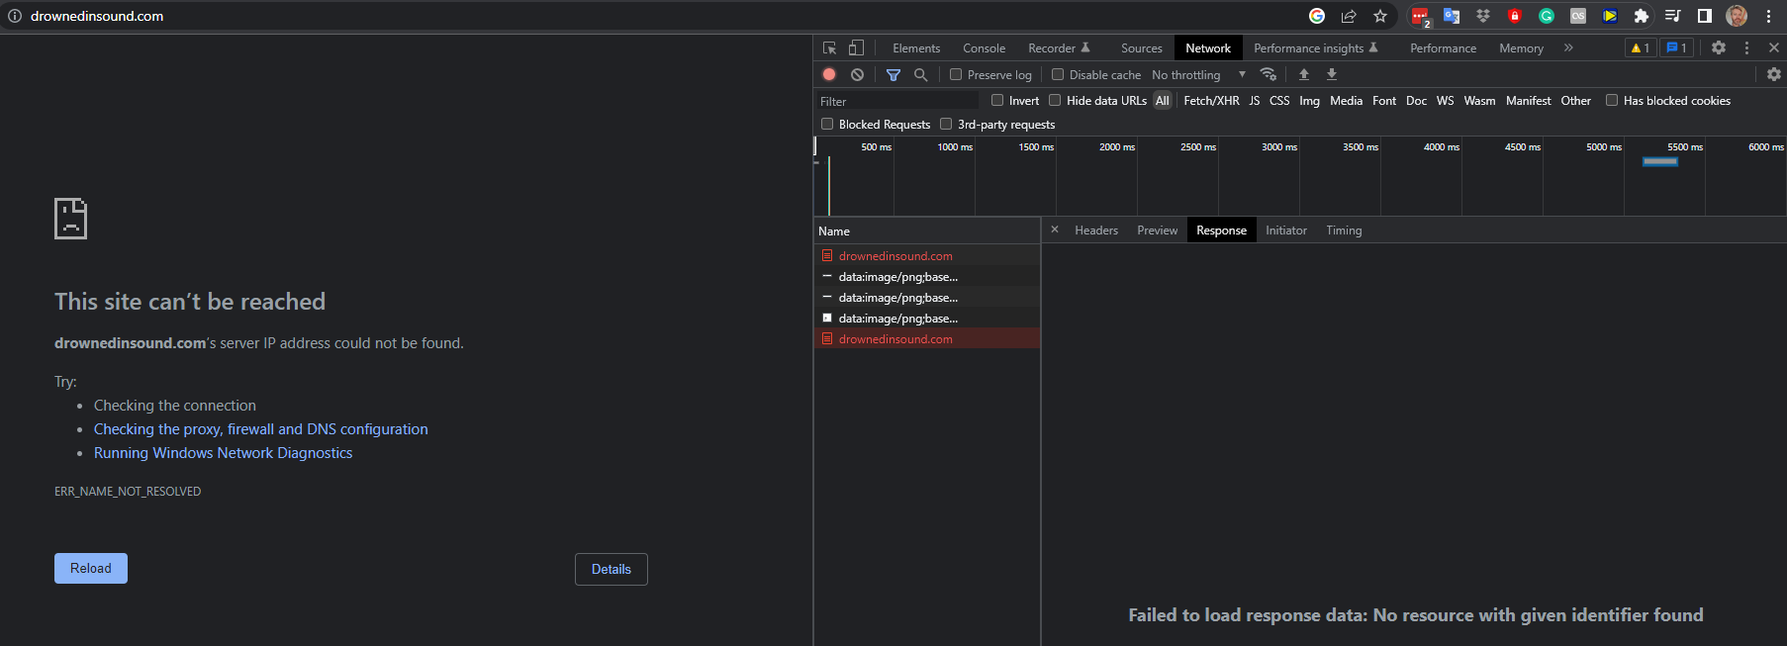Open the LastPass extension with badge 2

[1421, 17]
